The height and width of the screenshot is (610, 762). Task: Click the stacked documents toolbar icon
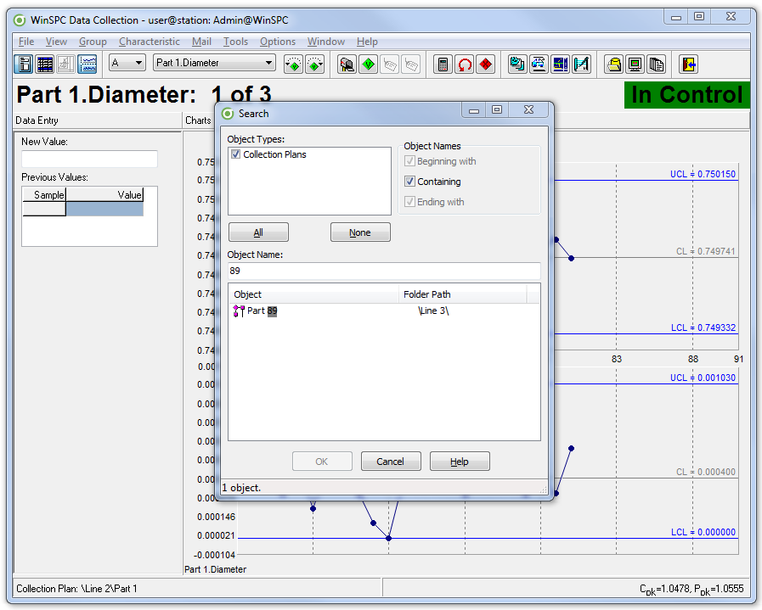(657, 64)
